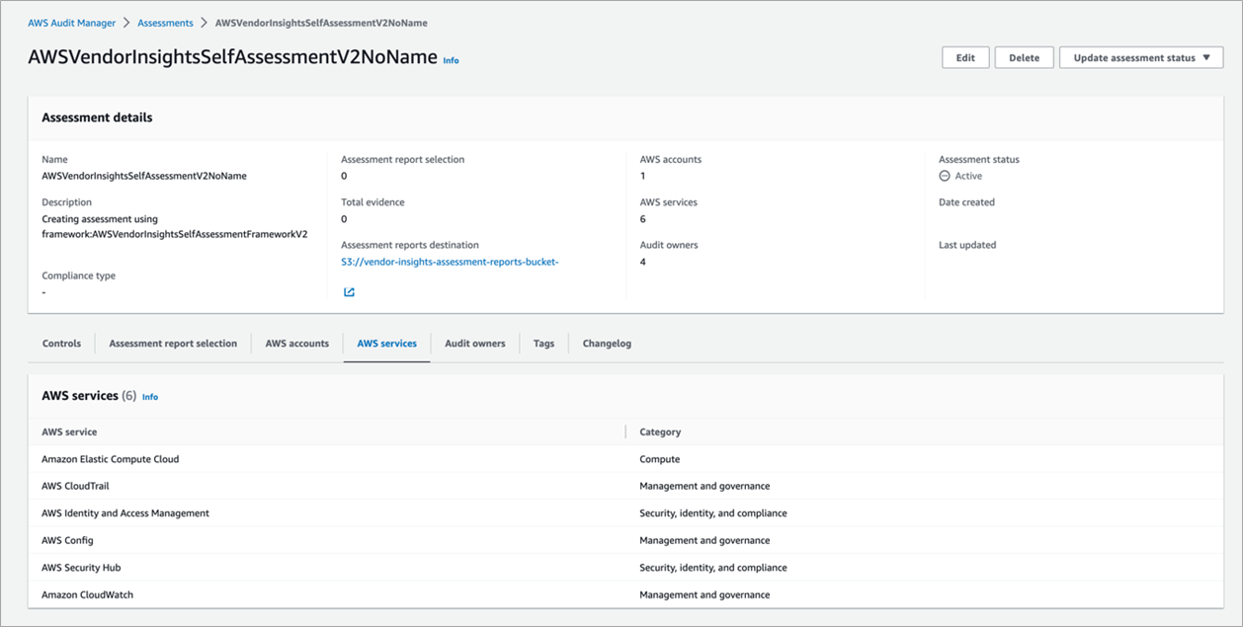Screen dimensions: 1243x627
Task: Switch to the Controls tab
Action: point(61,344)
